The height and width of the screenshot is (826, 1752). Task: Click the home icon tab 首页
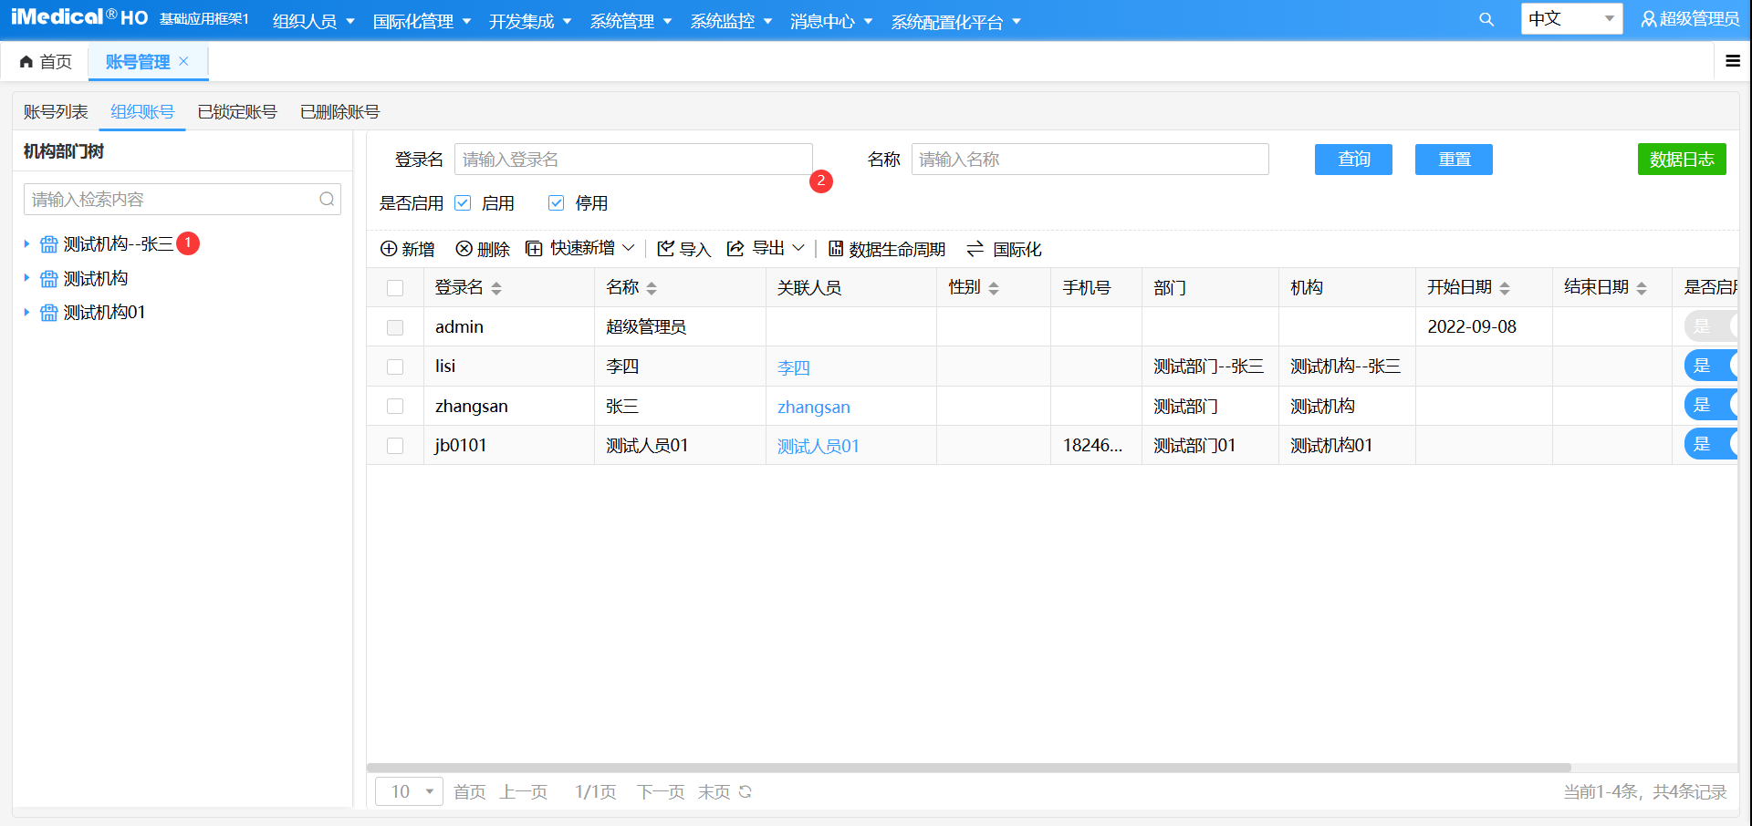click(46, 61)
